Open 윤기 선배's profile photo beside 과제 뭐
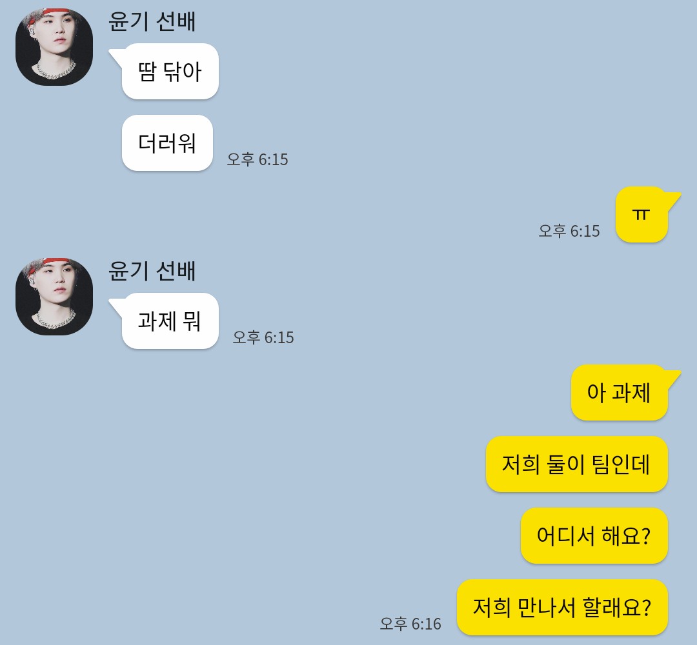Screen dimensions: 697x645 pyautogui.click(x=54, y=296)
